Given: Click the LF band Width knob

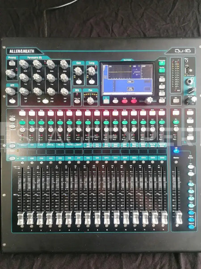Looking at the screenshot, I should click(24, 64).
